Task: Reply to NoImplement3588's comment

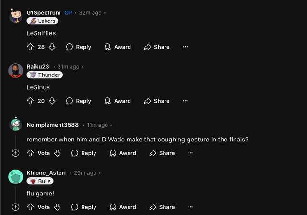Action: tap(83, 153)
